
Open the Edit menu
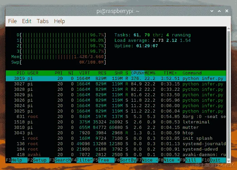coord(27,21)
